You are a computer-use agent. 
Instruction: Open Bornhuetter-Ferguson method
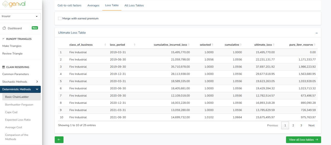coord(19,105)
